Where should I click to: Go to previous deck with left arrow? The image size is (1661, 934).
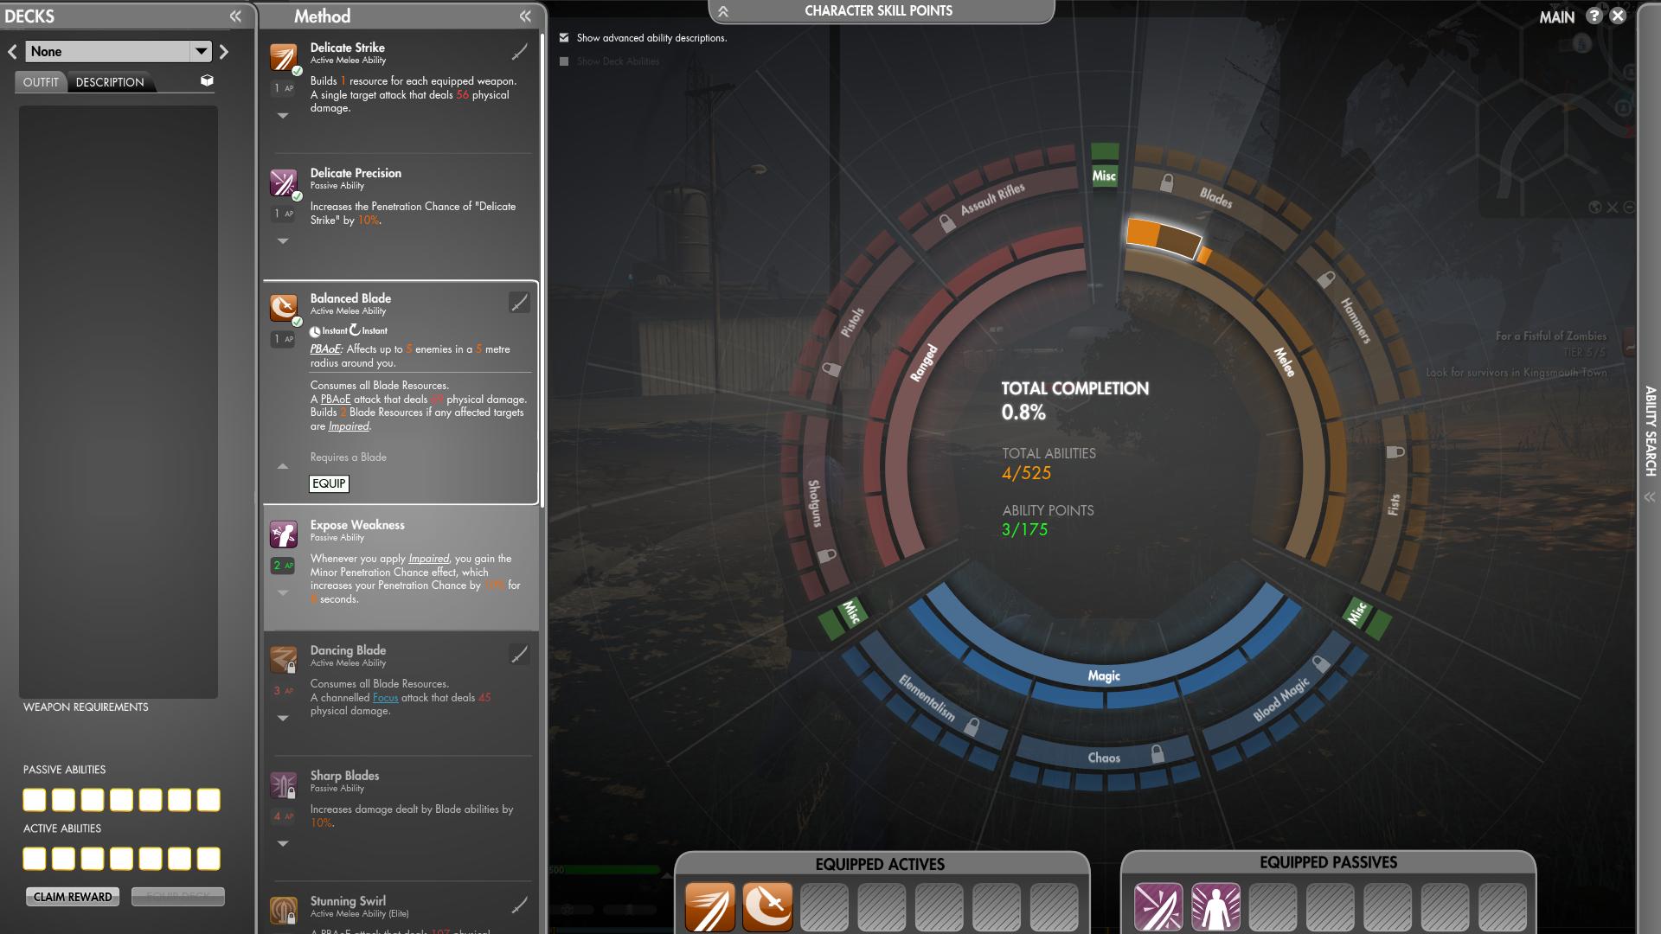(12, 51)
